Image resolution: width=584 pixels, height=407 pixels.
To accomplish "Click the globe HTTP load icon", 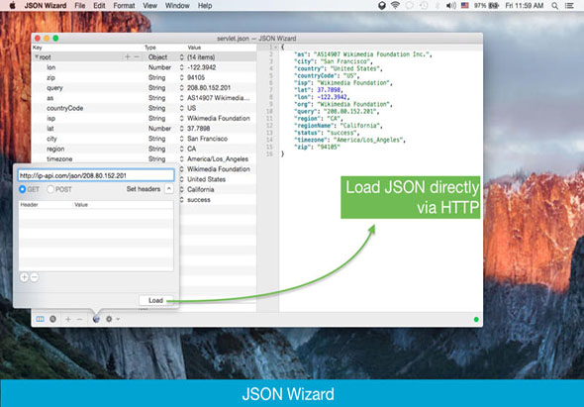I will click(96, 319).
